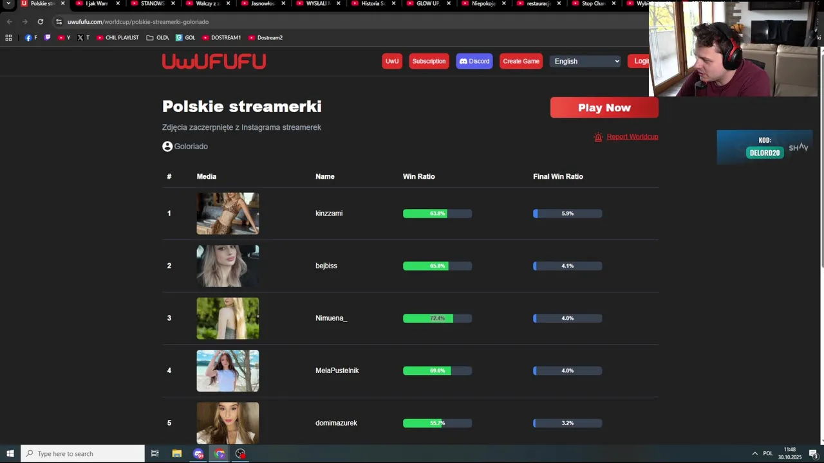The height and width of the screenshot is (463, 824).
Task: Start the game with Play Now
Action: (x=604, y=108)
